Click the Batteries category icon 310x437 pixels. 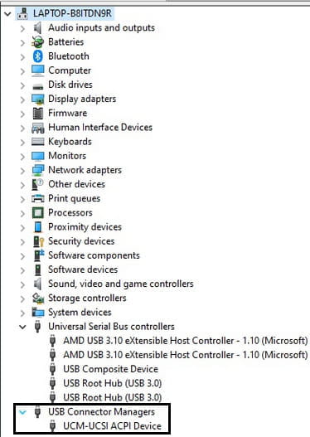pyautogui.click(x=38, y=42)
